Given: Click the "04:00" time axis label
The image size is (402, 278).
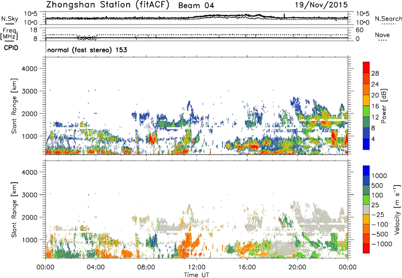Looking at the screenshot, I should click(95, 267).
